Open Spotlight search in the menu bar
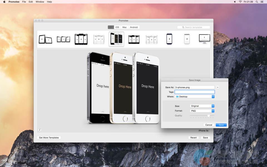Image resolution: width=267 pixels, height=167 pixels. 257,2
